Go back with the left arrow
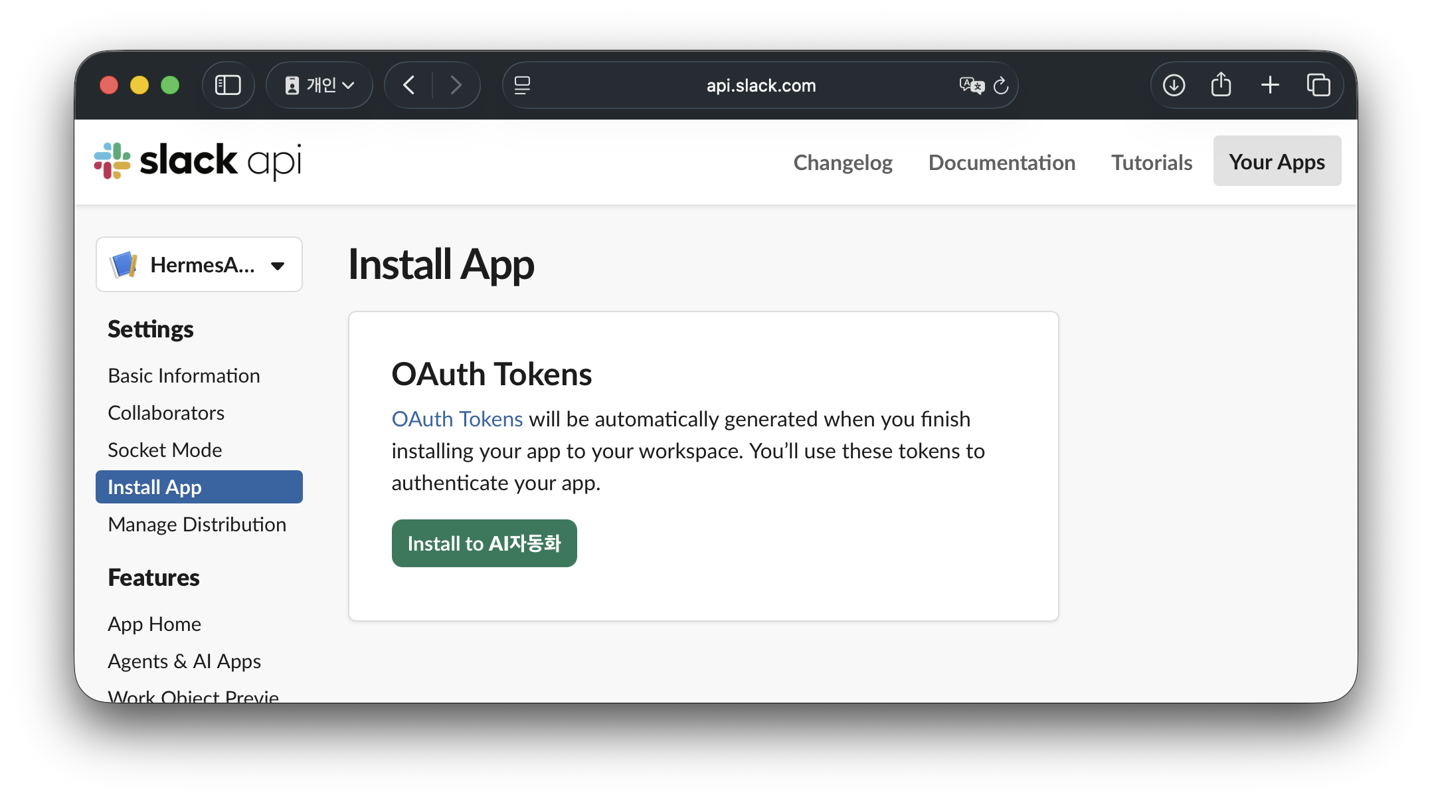 point(409,85)
